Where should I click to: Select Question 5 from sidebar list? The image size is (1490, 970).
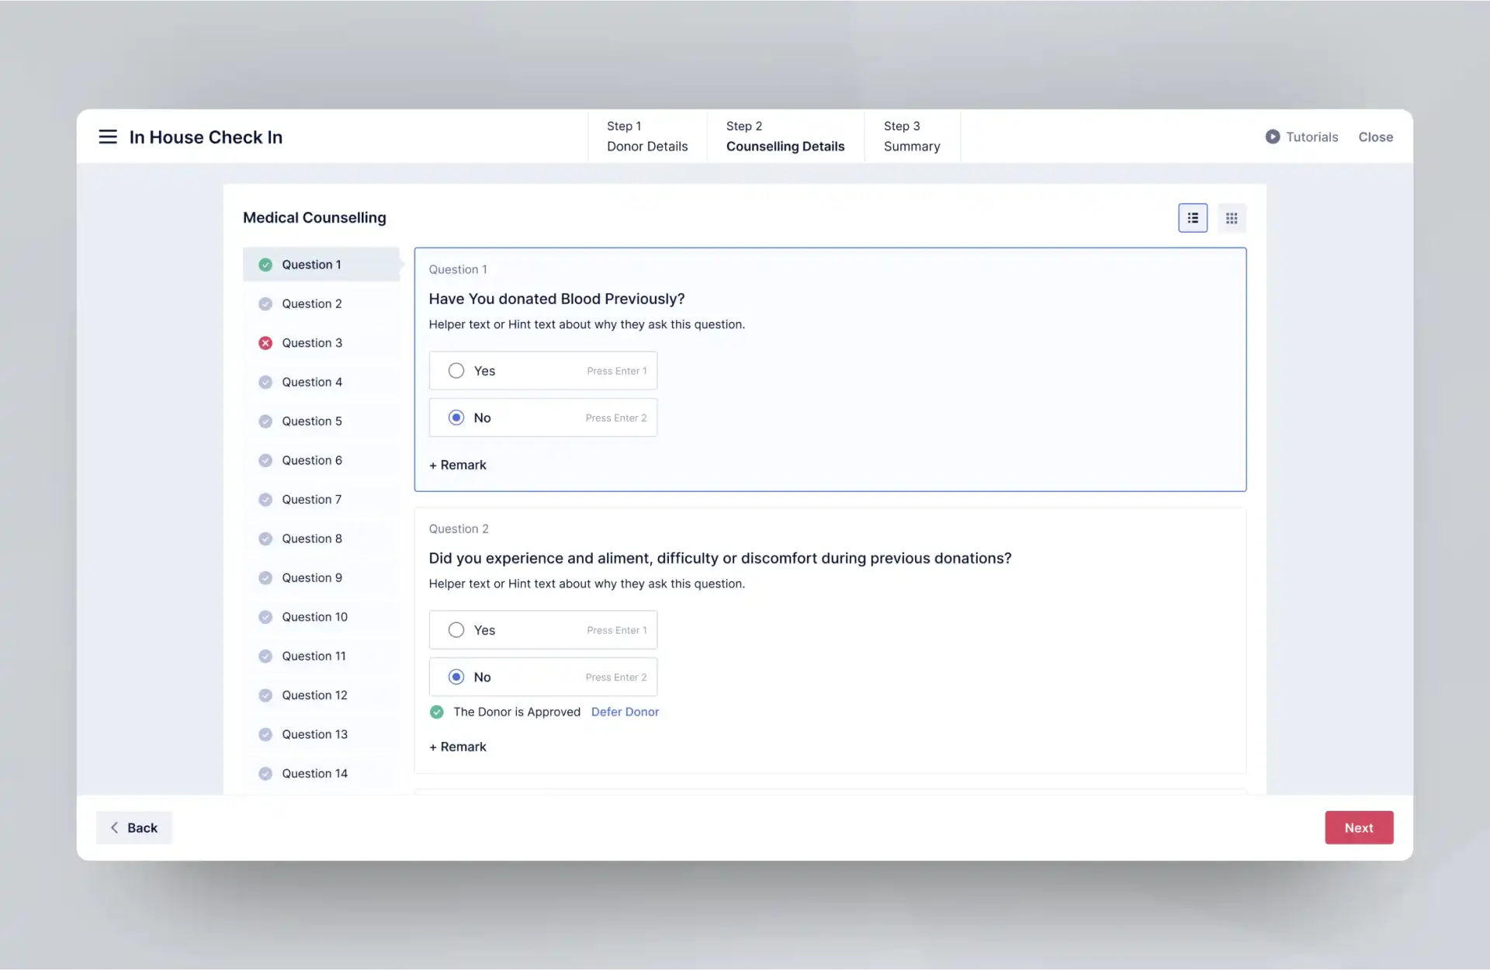312,421
